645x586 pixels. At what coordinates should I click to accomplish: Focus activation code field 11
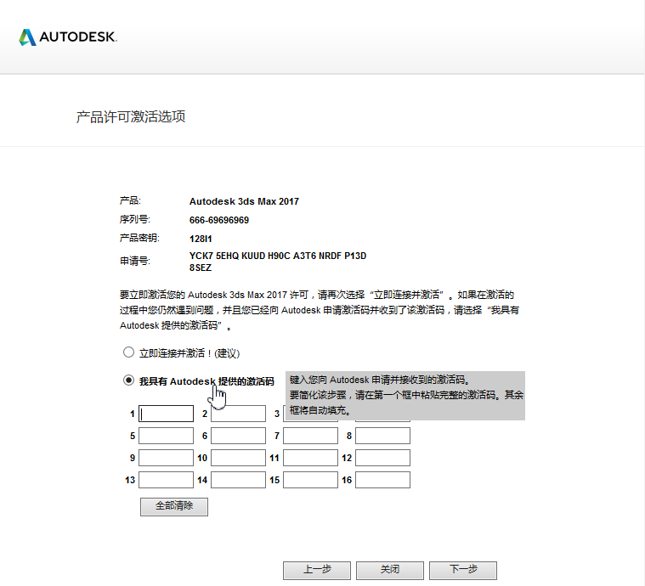(310, 458)
